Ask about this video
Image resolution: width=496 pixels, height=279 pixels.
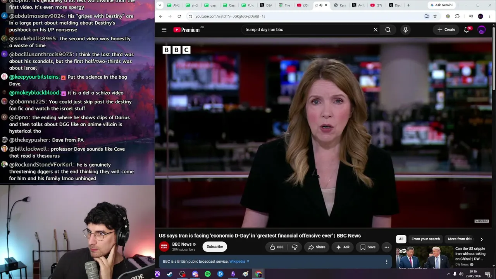(343, 247)
